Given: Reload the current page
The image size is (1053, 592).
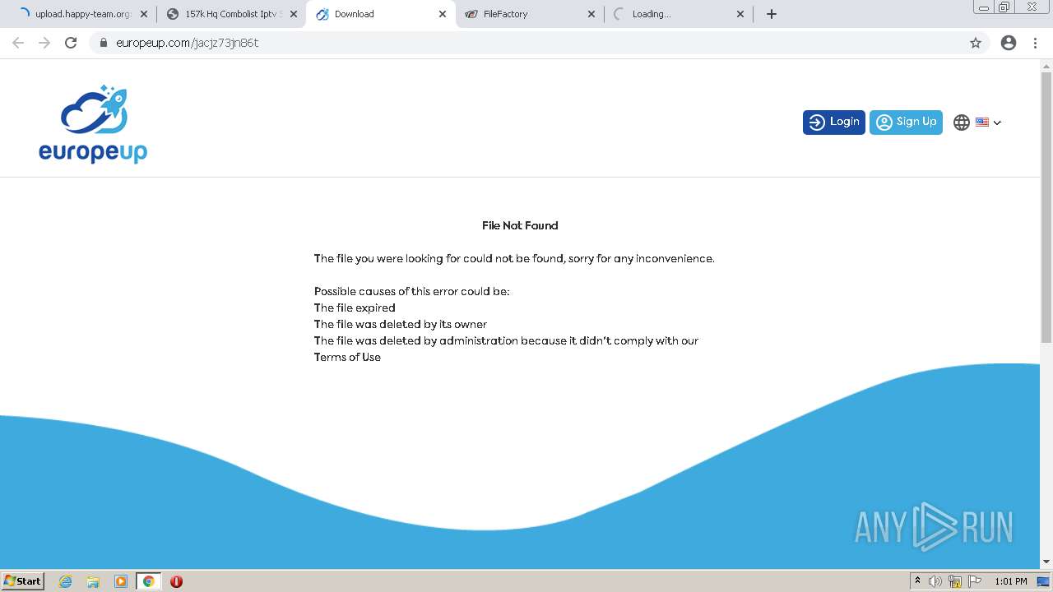Looking at the screenshot, I should pos(71,43).
